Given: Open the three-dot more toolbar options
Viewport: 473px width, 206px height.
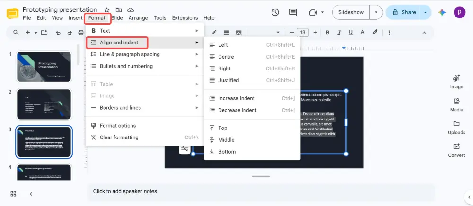Looking at the screenshot, I should 389,33.
